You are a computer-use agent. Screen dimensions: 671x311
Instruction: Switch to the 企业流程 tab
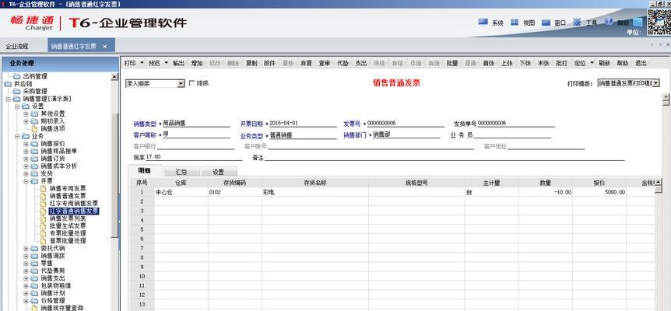17,47
